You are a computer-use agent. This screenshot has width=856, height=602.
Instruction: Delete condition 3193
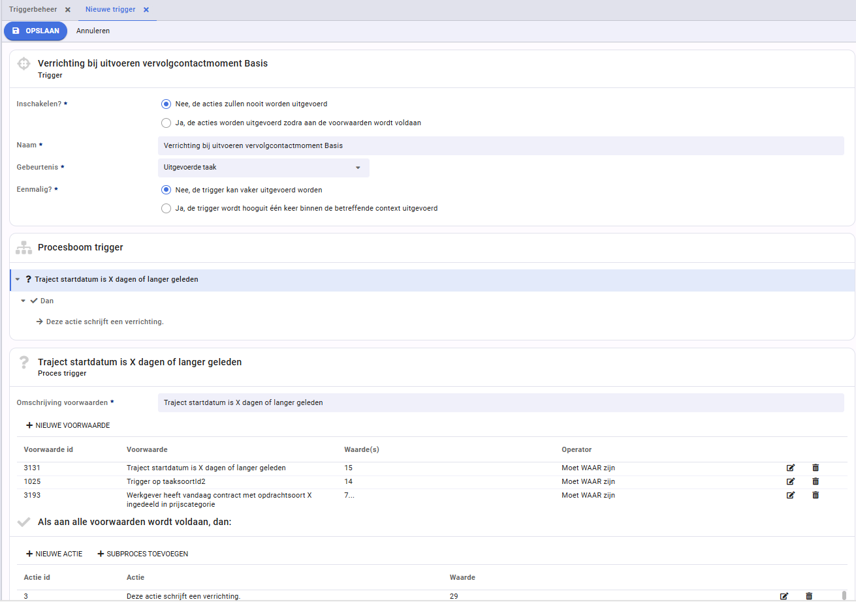[816, 495]
